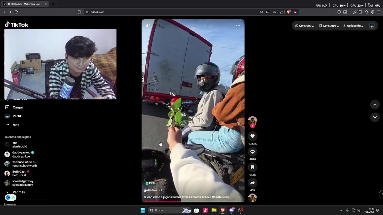Open the Yue alan76de10 account
This screenshot has width=383, height=215.
pos(16,145)
